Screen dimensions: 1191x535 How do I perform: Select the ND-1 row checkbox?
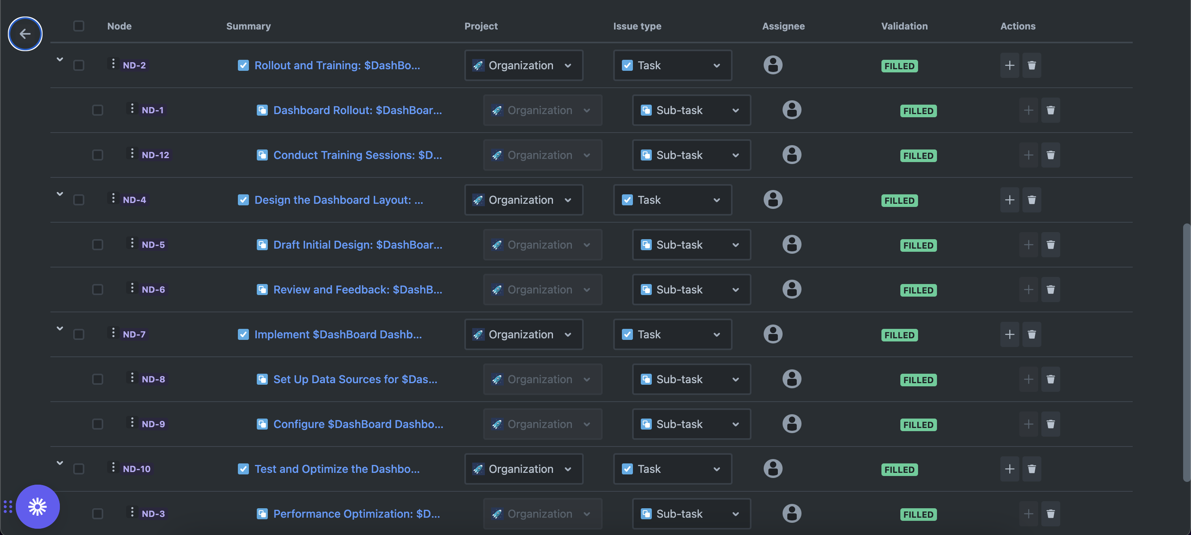point(98,110)
